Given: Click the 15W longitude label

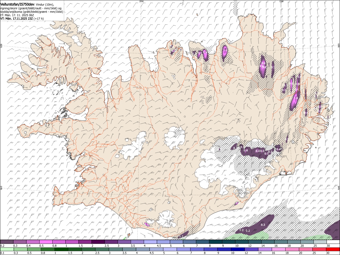Looking at the screenshot, I should pyautogui.click(x=281, y=1).
